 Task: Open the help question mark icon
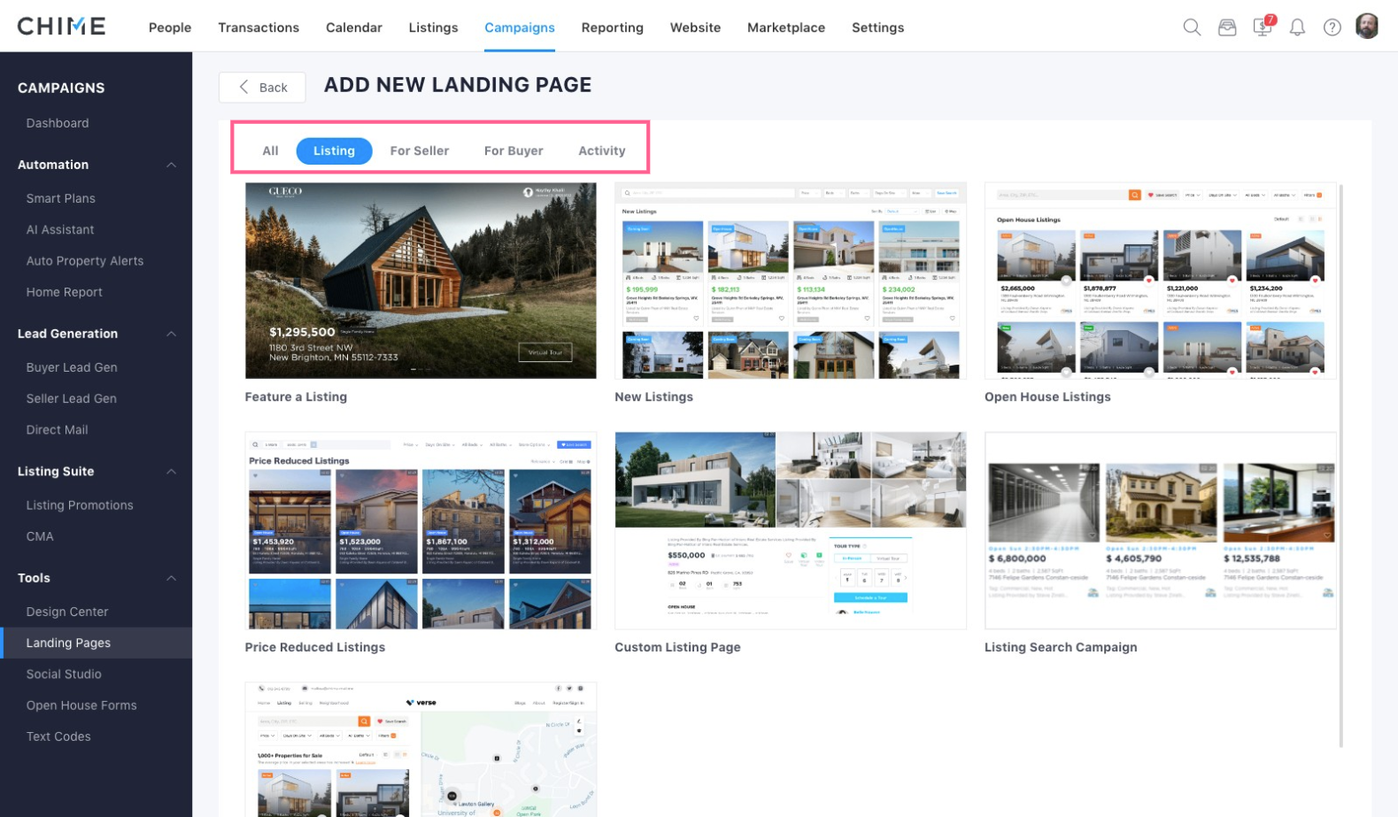[1332, 27]
